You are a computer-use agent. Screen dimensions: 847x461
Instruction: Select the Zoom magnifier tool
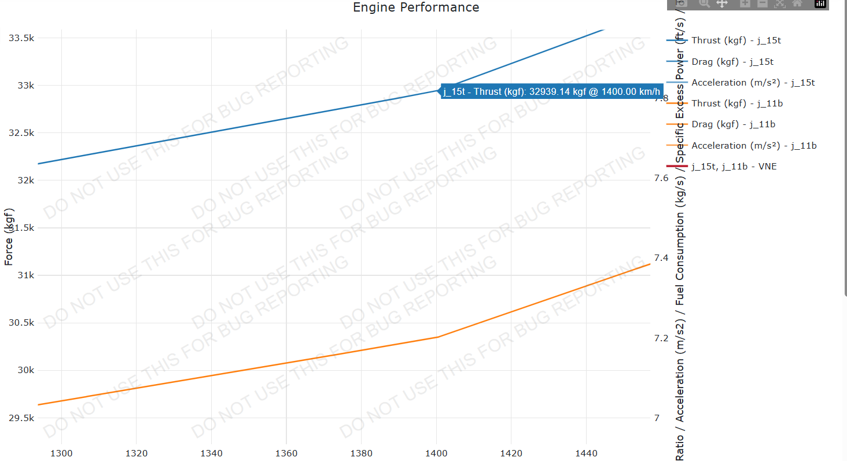(704, 3)
